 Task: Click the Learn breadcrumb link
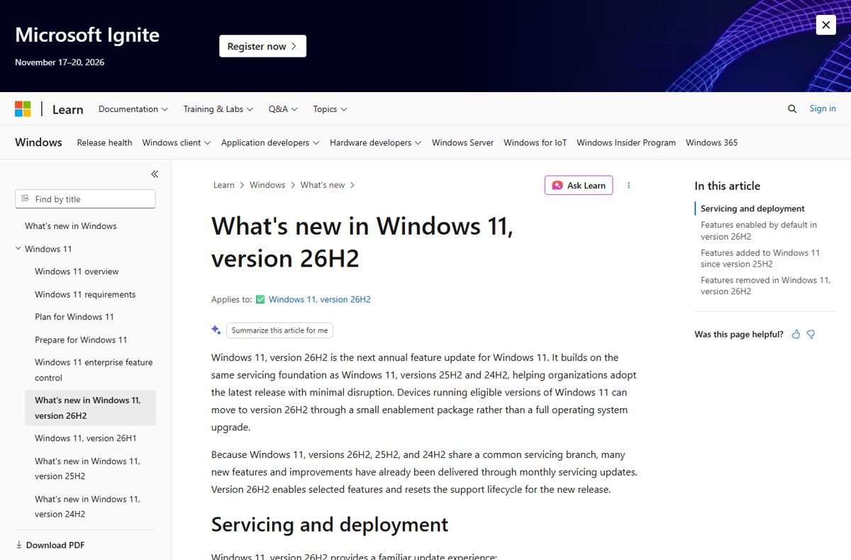(x=224, y=185)
